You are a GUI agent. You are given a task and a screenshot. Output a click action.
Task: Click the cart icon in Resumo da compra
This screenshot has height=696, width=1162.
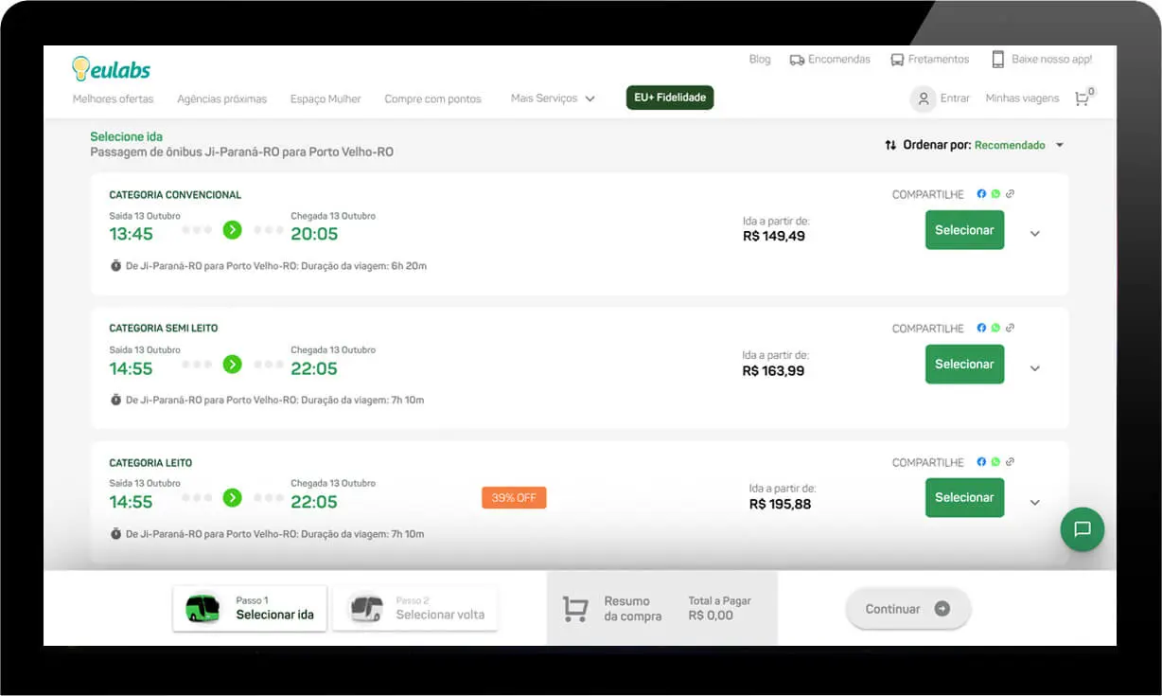click(575, 609)
